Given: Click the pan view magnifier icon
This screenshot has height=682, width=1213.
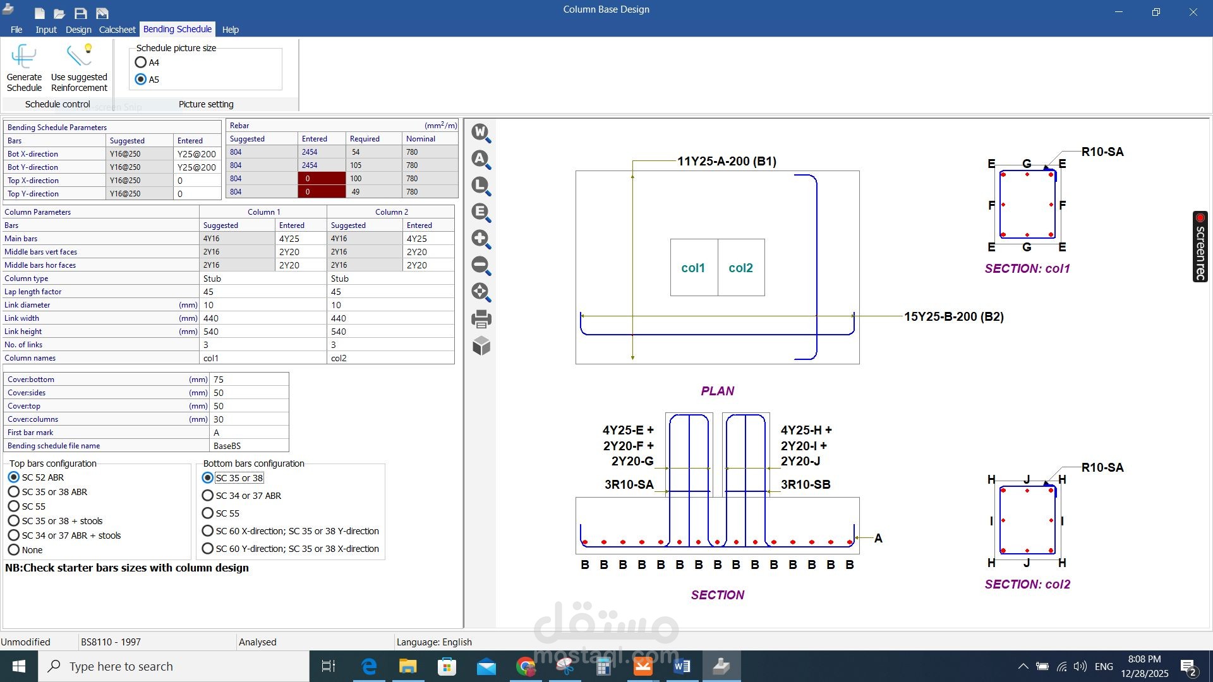Looking at the screenshot, I should 481,292.
